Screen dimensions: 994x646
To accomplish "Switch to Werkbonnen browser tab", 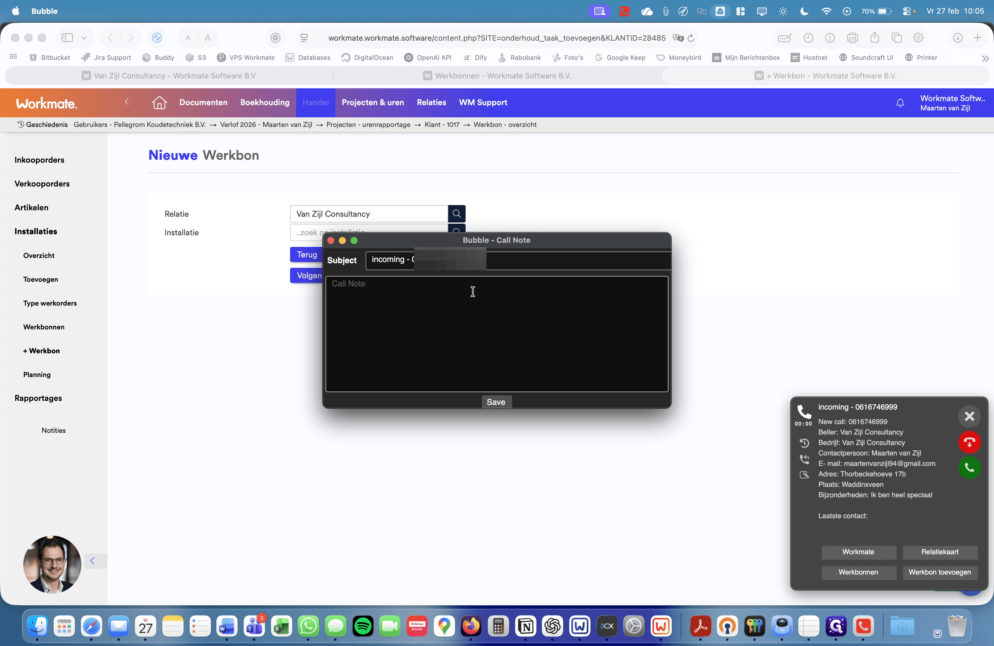I will tap(497, 76).
